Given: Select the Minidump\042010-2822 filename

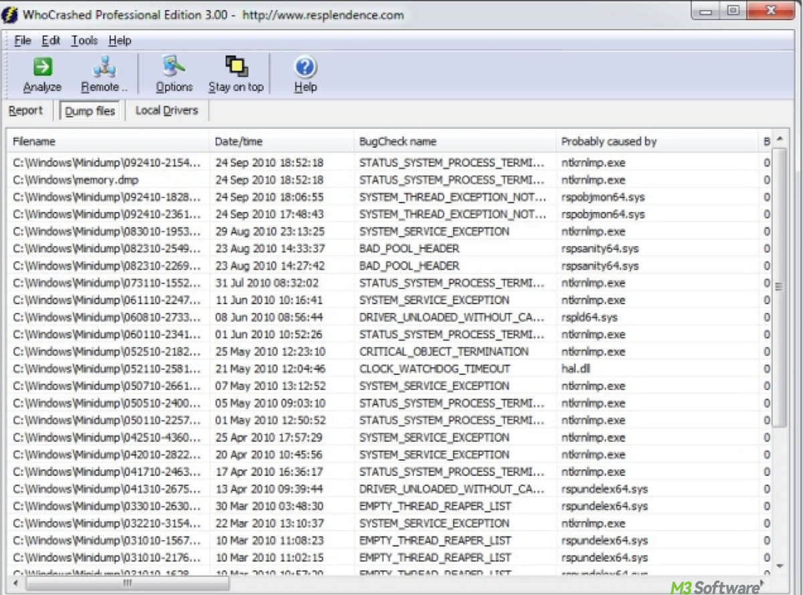Looking at the screenshot, I should (106, 455).
